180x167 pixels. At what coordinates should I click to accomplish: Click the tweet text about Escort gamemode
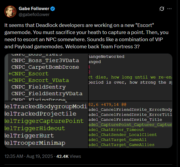[86, 36]
